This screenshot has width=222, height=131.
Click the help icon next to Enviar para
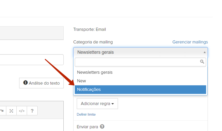pos(102,126)
